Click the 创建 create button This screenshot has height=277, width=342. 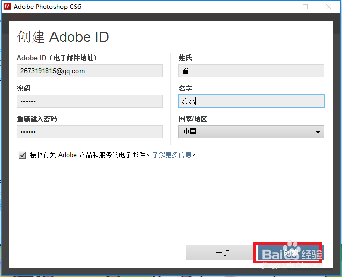291,253
